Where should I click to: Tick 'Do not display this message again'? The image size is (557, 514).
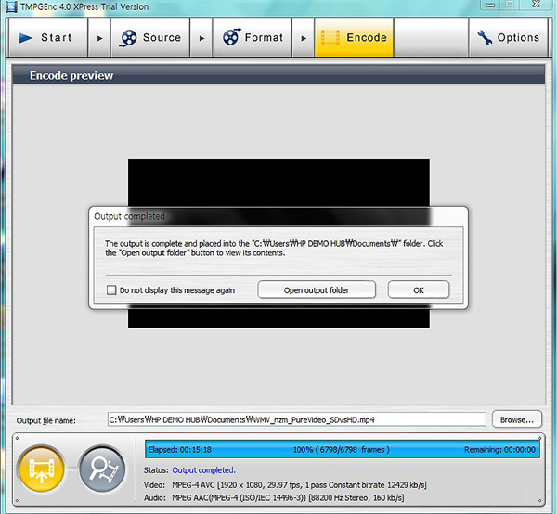pos(111,290)
